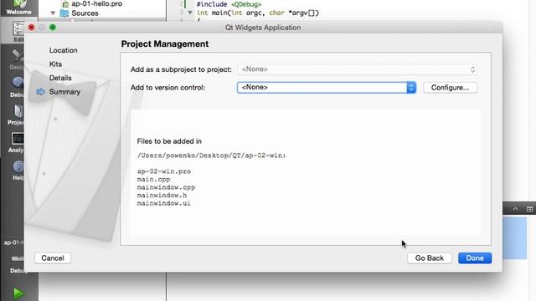Viewport: 536px width, 301px height.
Task: Click Done to finish the wizard
Action: click(x=475, y=258)
